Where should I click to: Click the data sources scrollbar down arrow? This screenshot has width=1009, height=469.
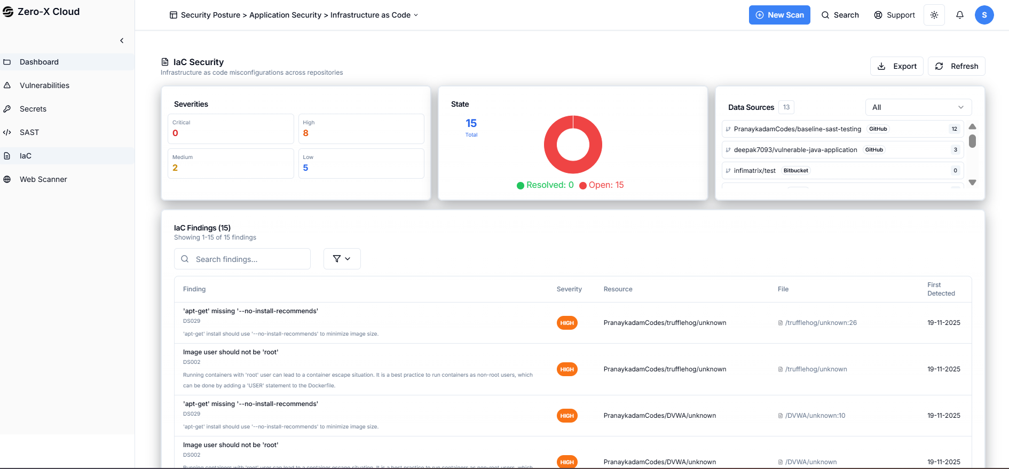tap(972, 182)
